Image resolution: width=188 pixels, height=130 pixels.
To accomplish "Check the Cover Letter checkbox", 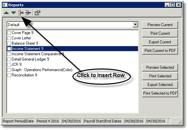I will [9, 38].
